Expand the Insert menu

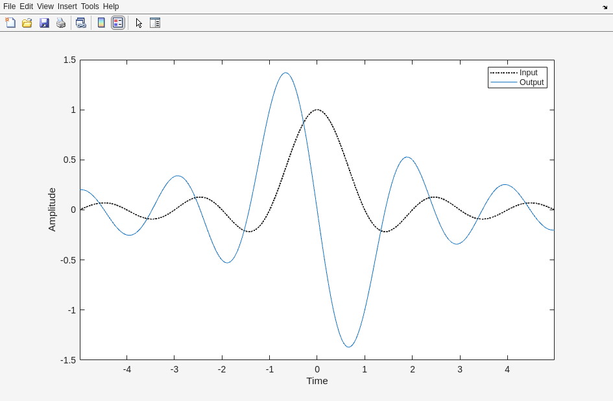[x=67, y=6]
